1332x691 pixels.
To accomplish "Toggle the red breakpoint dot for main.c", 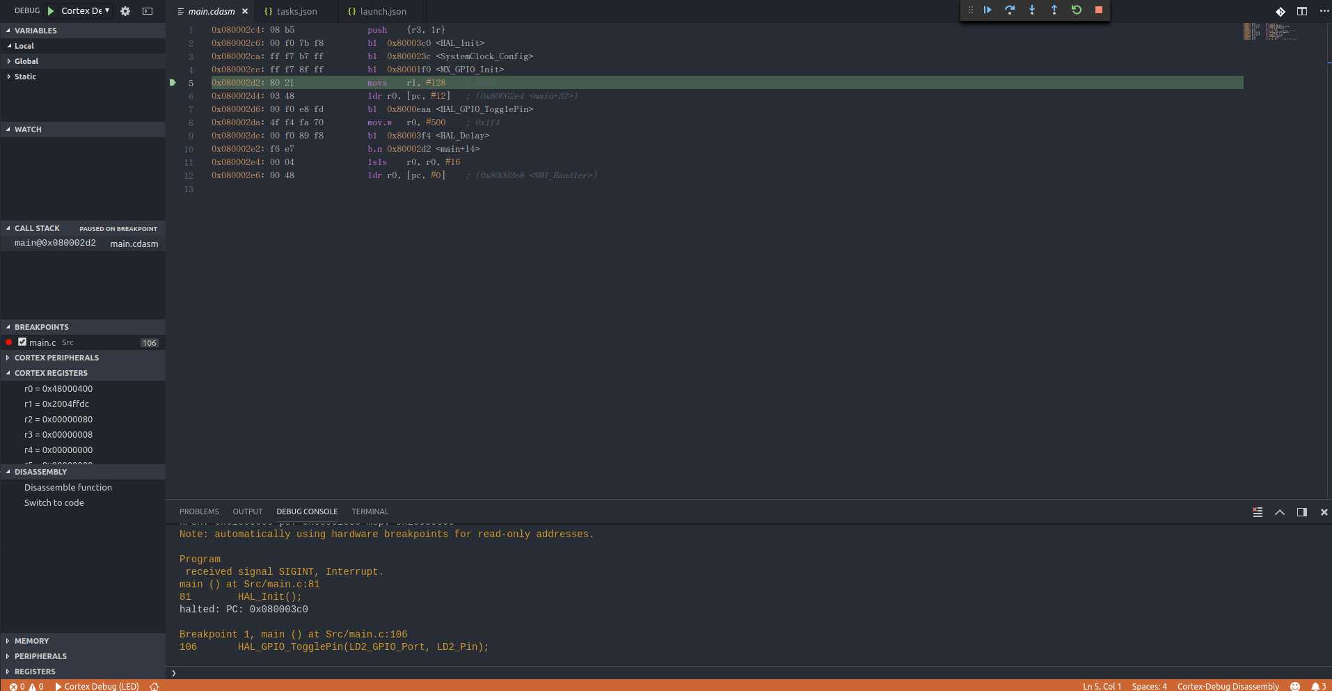I will (x=8, y=342).
